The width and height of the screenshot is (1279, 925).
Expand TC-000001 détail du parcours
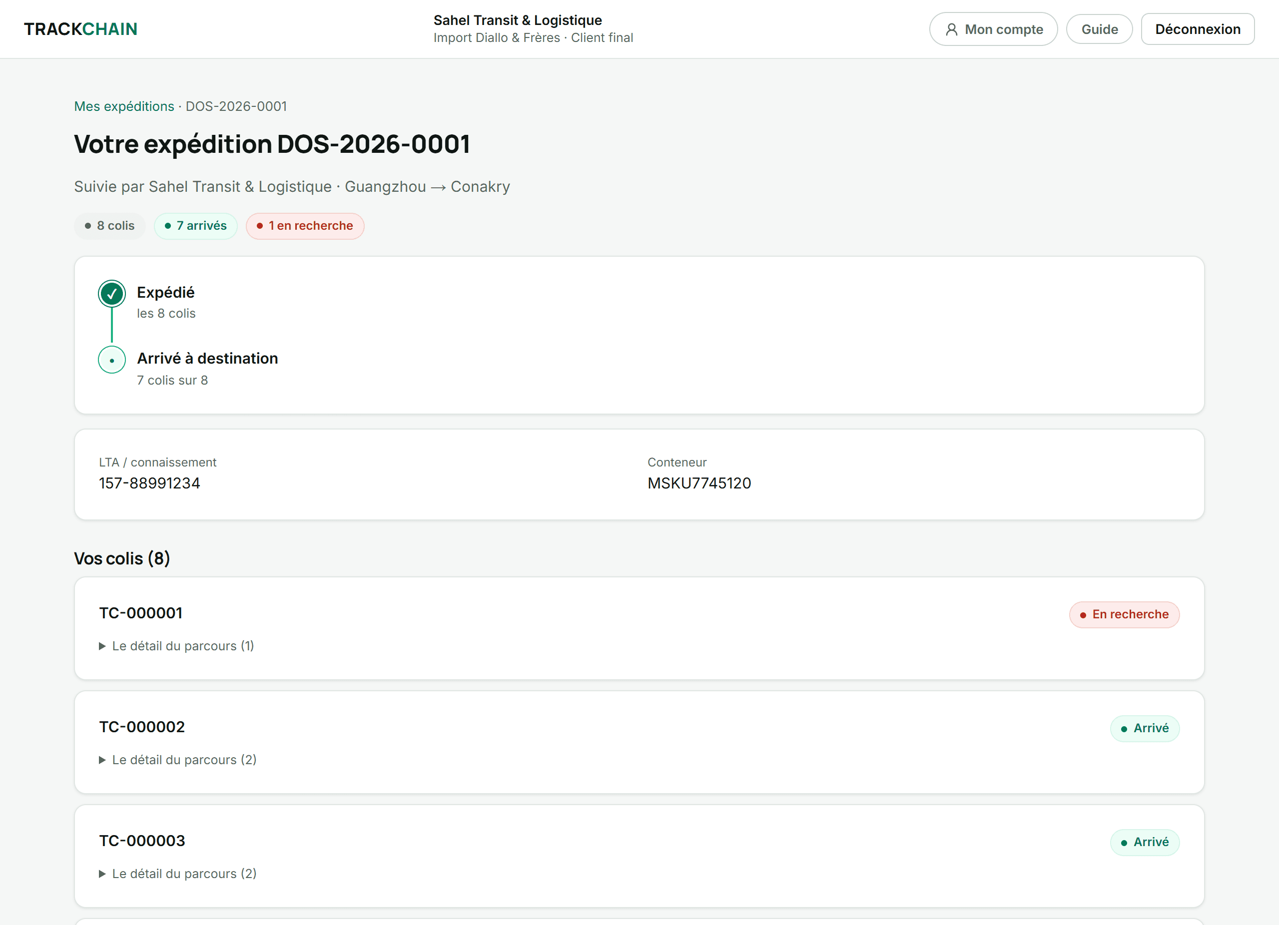pos(176,646)
